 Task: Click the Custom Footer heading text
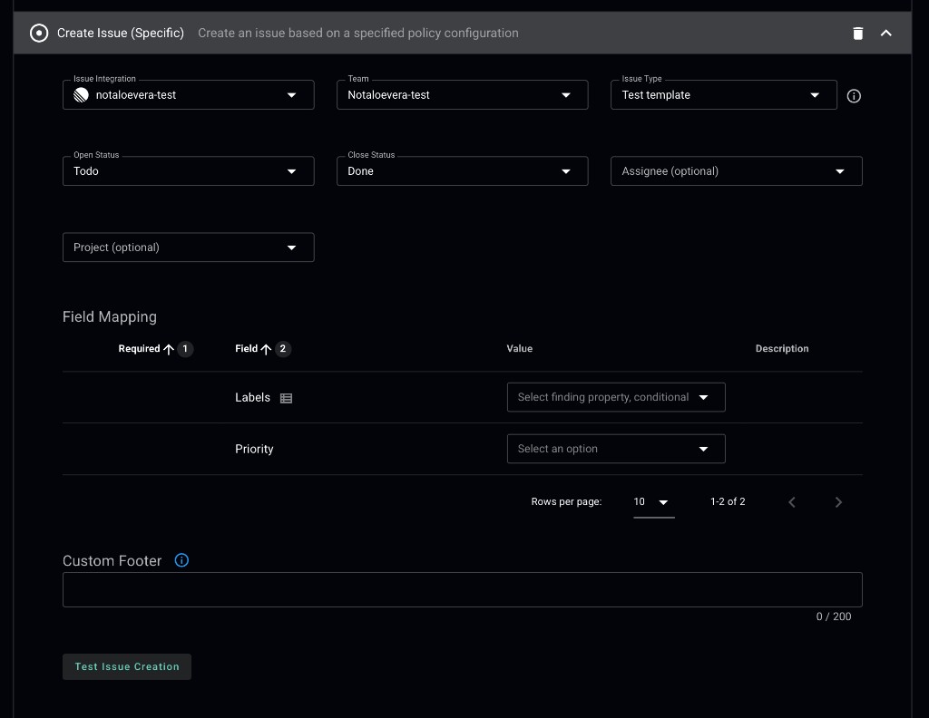pyautogui.click(x=112, y=560)
